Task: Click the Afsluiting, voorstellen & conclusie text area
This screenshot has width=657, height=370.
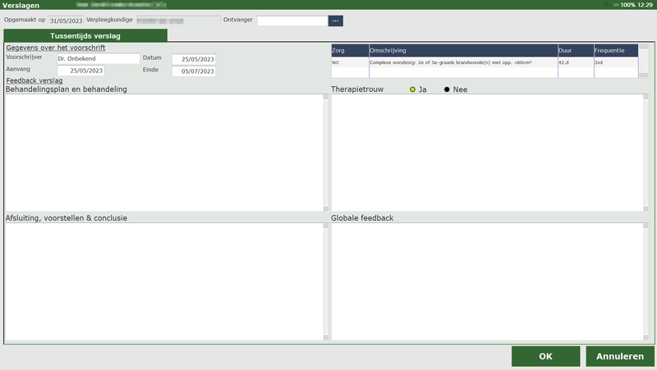Action: click(164, 281)
